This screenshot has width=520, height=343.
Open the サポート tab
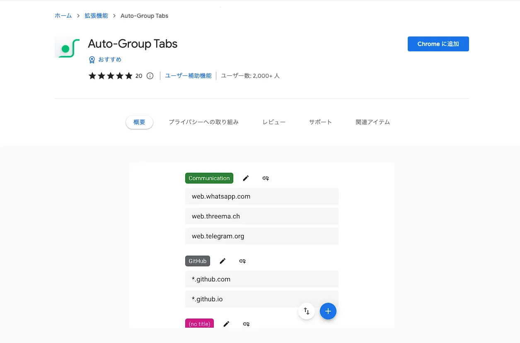tap(320, 122)
